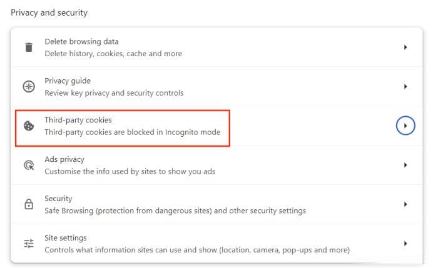Open the Security settings title

[58, 199]
